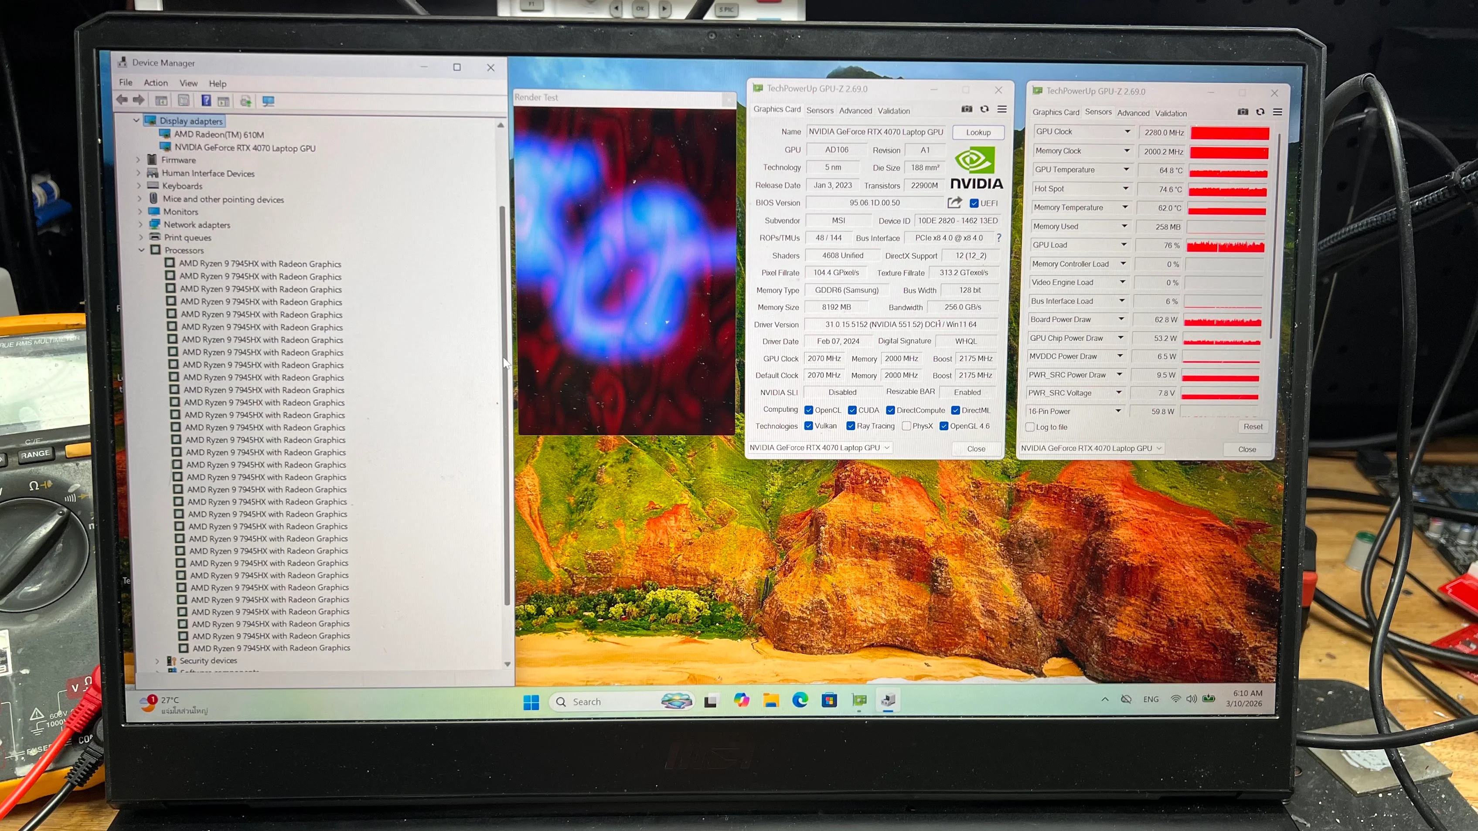Enable the Log to file checkbox
Screen dimensions: 1478x831
point(1030,427)
